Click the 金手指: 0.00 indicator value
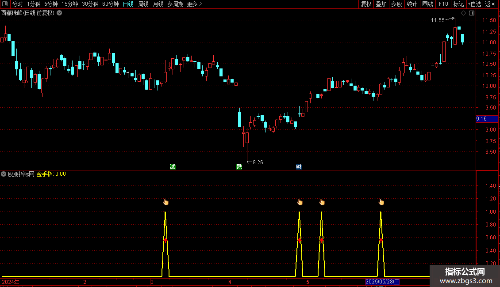Image resolution: width=500 pixels, height=287 pixels. coord(51,174)
